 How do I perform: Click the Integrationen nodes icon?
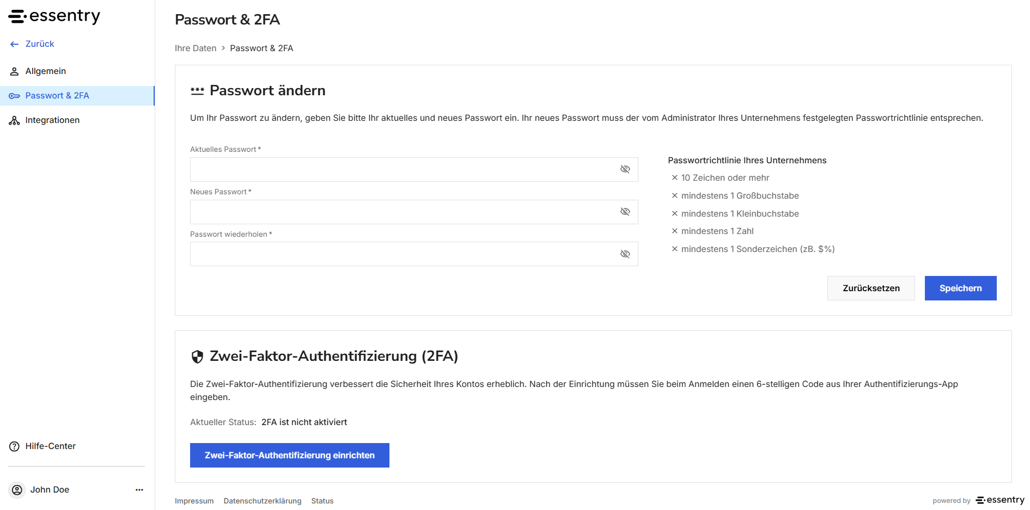click(15, 120)
